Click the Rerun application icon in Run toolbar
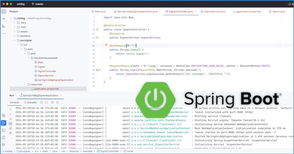 [42, 103]
